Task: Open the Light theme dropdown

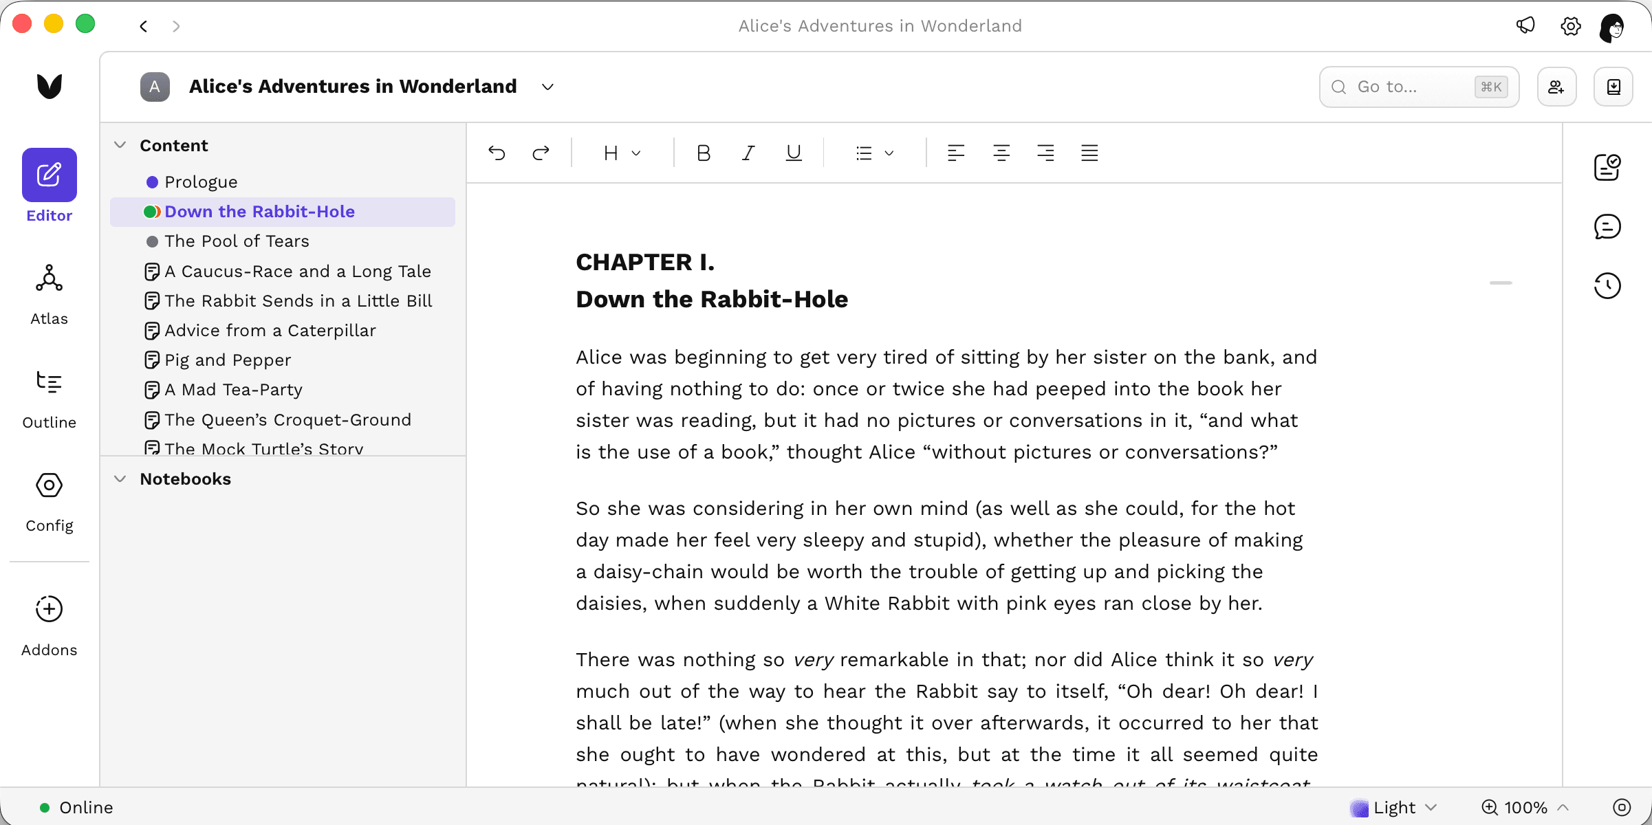Action: click(1393, 807)
